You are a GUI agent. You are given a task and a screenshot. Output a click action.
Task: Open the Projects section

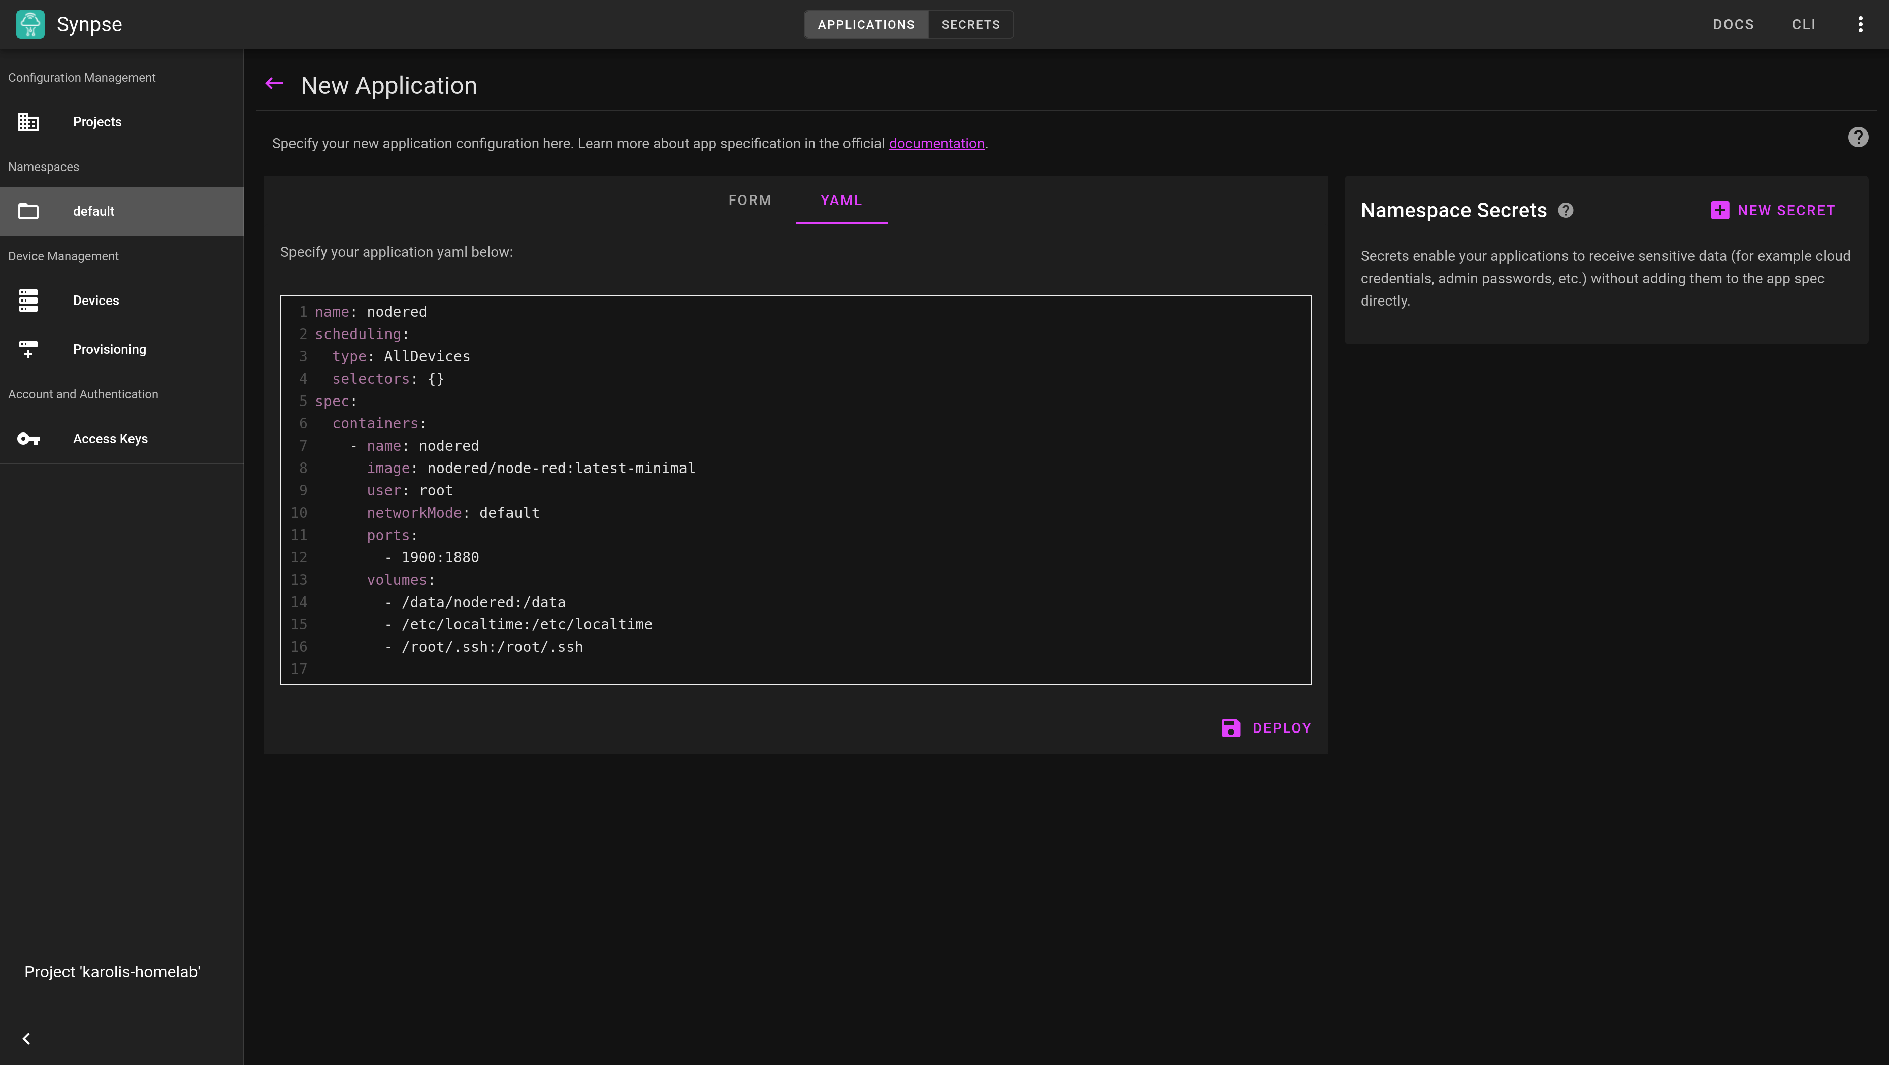tap(96, 122)
